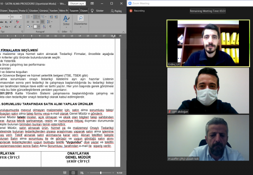
Task: Toggle paragraph marks pilcrow button
Action: point(50,27)
